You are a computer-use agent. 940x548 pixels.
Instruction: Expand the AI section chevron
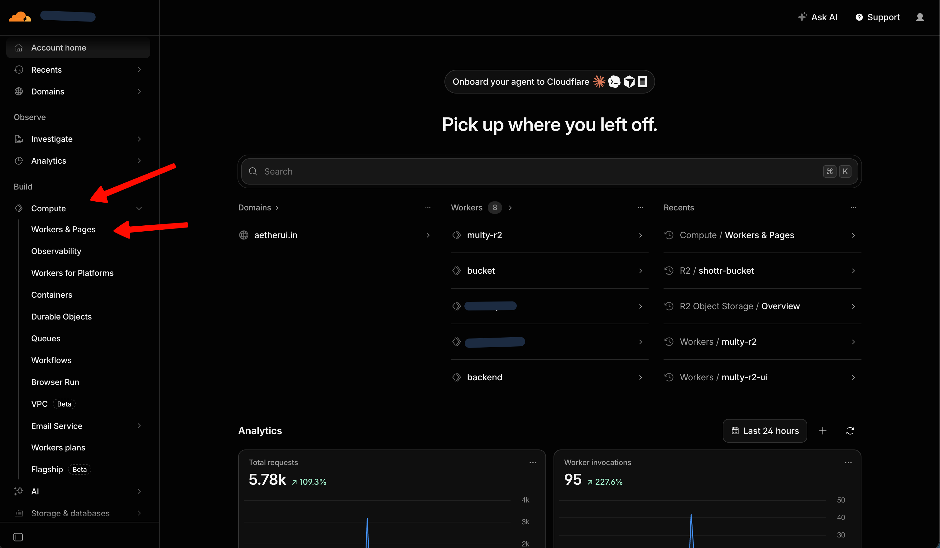139,491
